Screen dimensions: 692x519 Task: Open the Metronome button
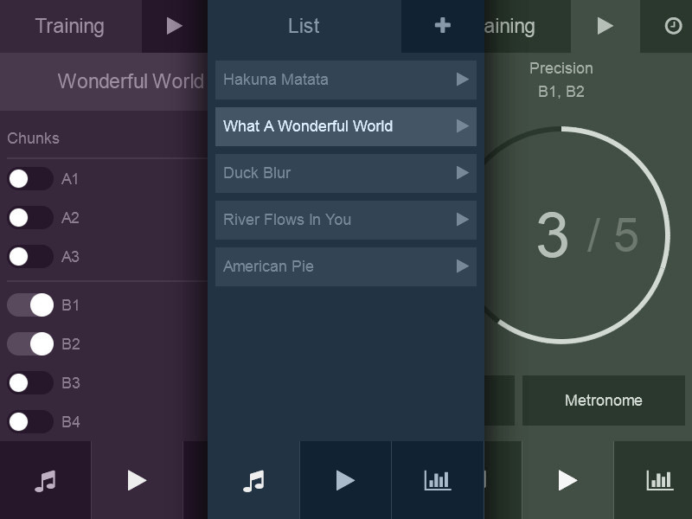click(603, 400)
